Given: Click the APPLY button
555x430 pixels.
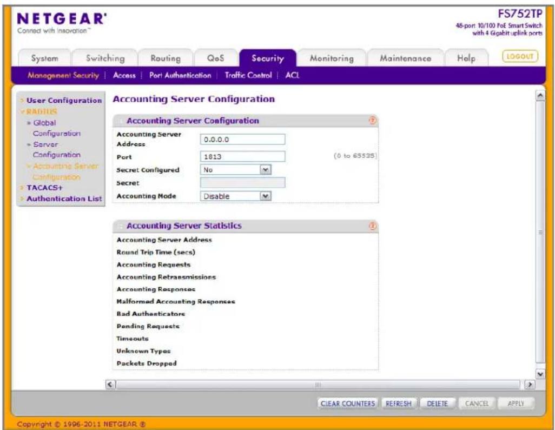Looking at the screenshot, I should tap(516, 403).
